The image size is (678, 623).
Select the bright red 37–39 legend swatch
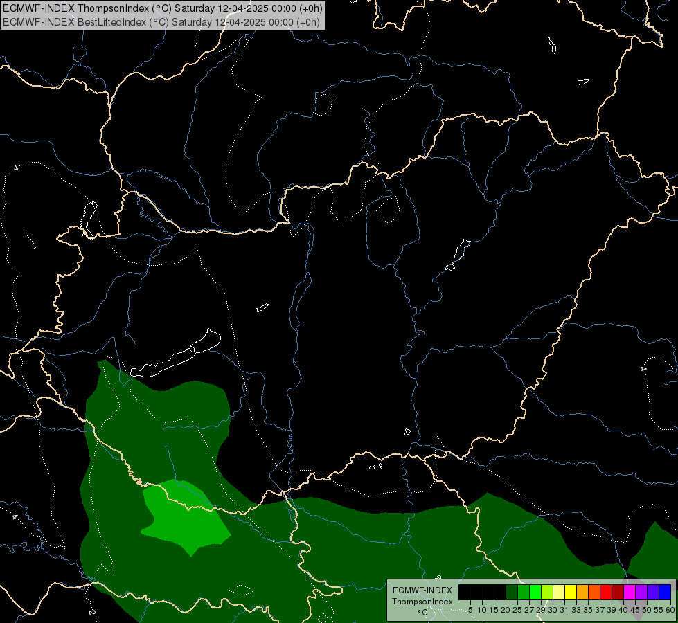(606, 592)
